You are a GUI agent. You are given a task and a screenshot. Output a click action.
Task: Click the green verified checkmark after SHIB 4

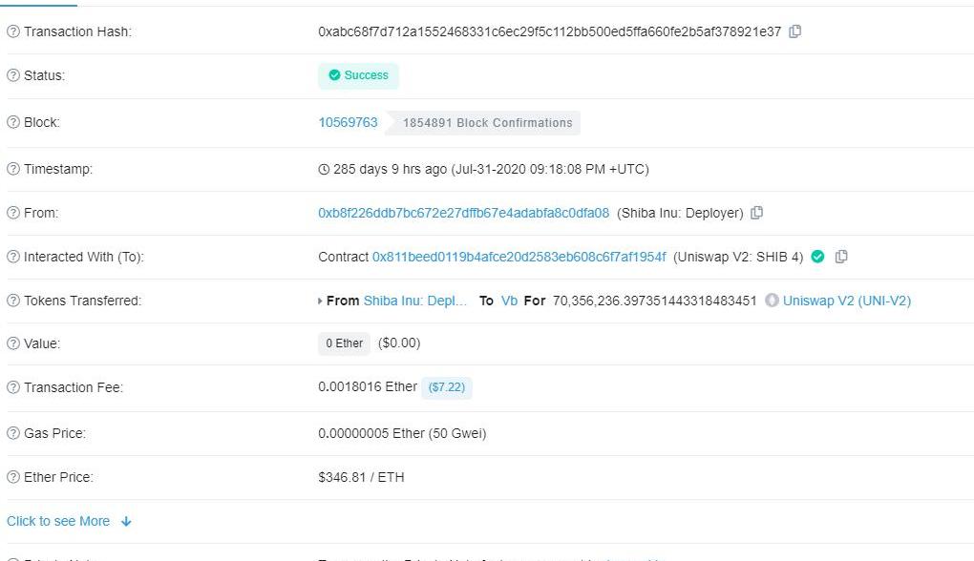tap(817, 257)
